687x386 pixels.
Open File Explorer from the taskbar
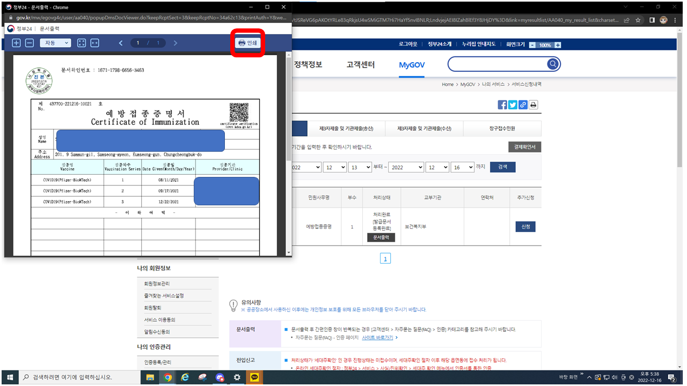(x=150, y=377)
